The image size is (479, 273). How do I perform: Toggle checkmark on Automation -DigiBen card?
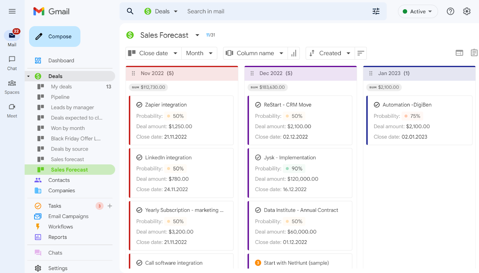(377, 105)
